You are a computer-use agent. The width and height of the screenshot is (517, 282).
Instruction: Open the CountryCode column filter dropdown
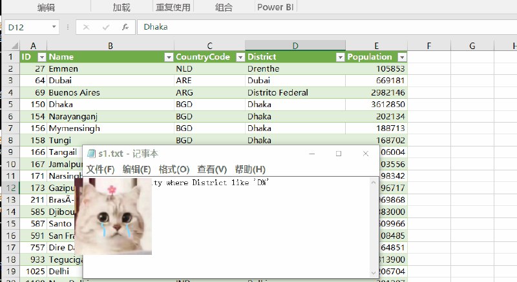point(240,57)
